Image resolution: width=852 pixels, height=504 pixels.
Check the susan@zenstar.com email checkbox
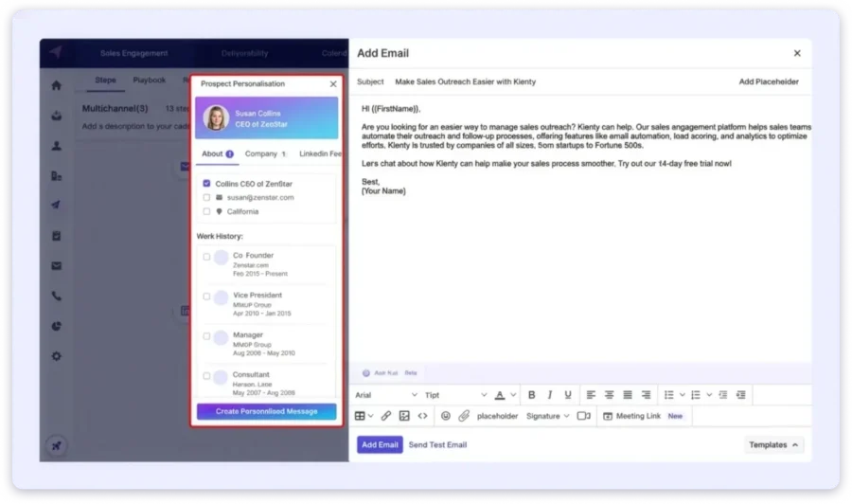pyautogui.click(x=206, y=197)
